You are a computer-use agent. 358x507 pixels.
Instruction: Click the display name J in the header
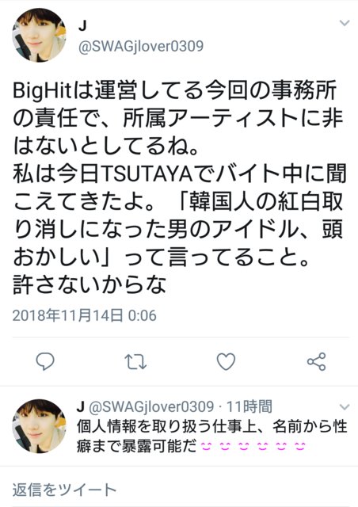(x=82, y=25)
